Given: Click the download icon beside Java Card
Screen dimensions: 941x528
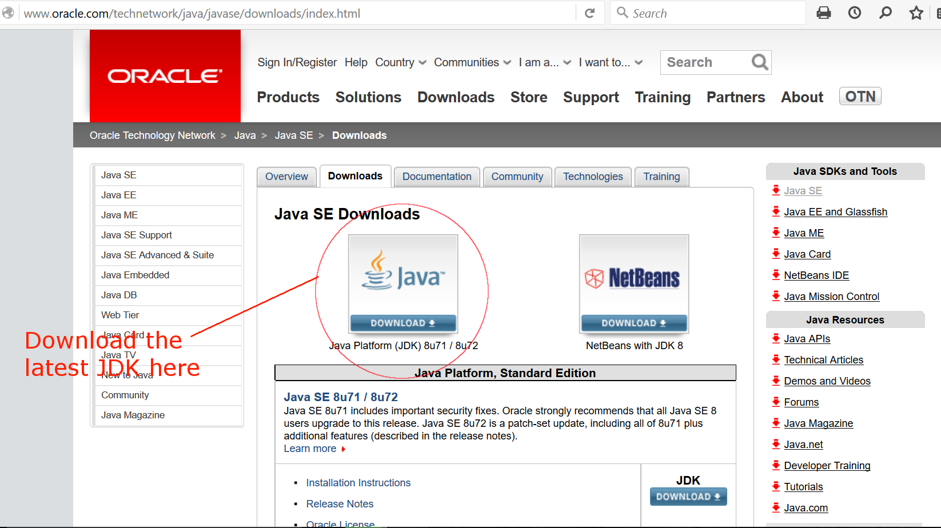Looking at the screenshot, I should pyautogui.click(x=776, y=254).
